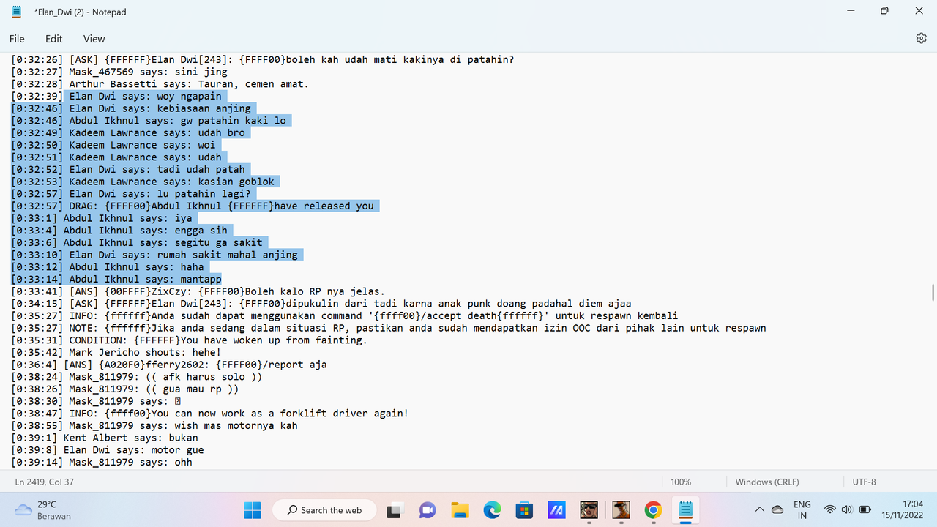Click the battery tray icon
This screenshot has height=527, width=937.
(865, 509)
